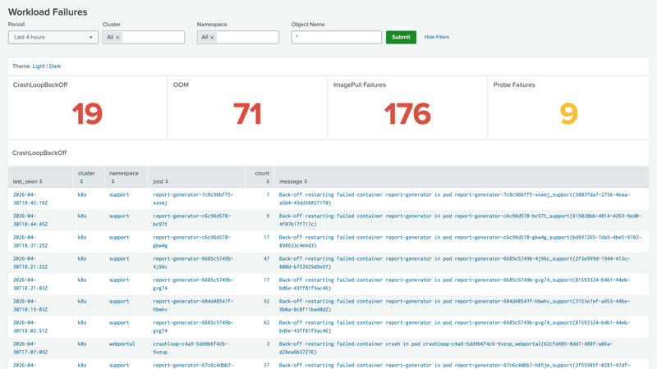Click support namespace in xxxmj row
The image size is (657, 369).
(119, 194)
